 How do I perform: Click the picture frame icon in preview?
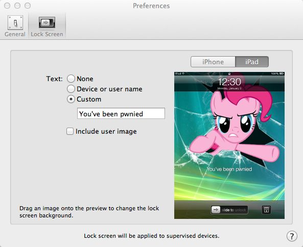point(266,210)
